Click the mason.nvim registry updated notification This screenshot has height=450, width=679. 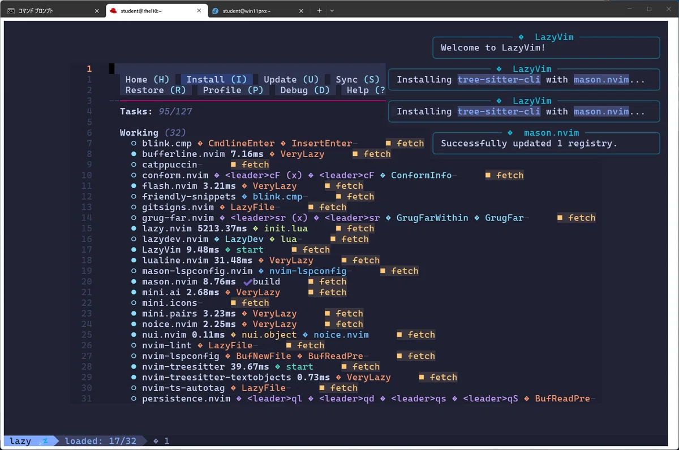[547, 143]
